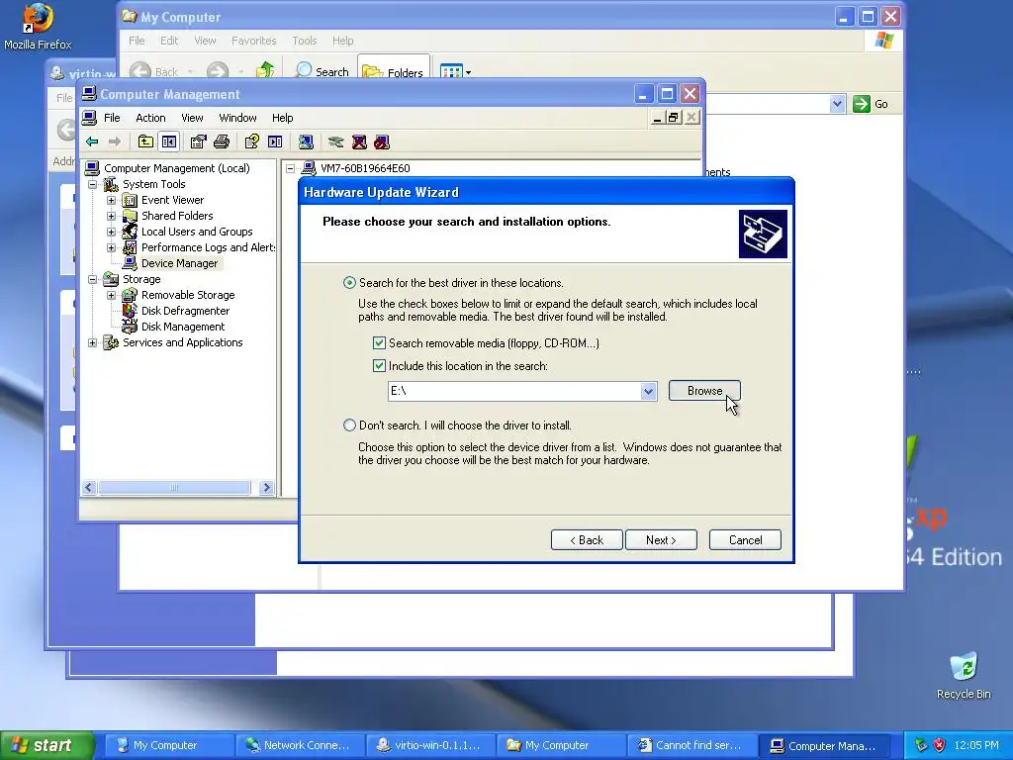The image size is (1013, 760).
Task: Cancel the Hardware Update Wizard
Action: 746,540
